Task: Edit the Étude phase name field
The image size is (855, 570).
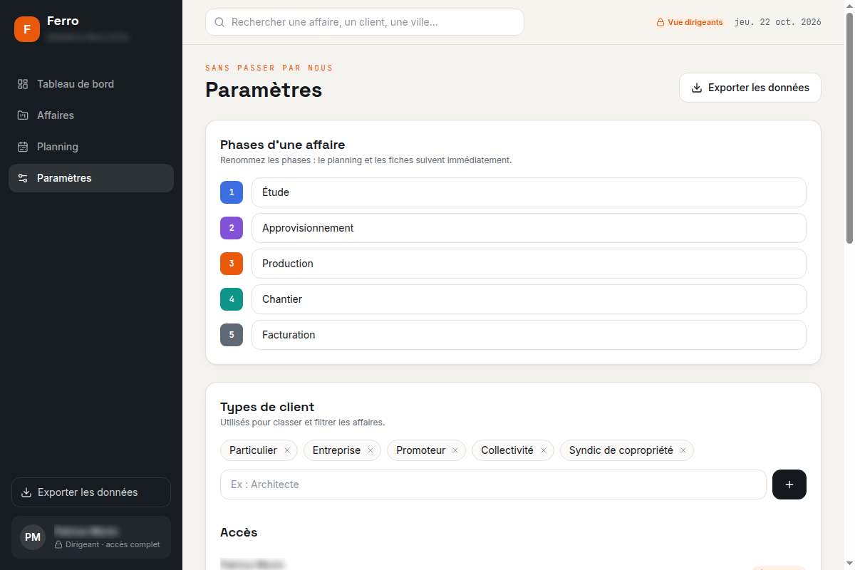Action: 529,192
